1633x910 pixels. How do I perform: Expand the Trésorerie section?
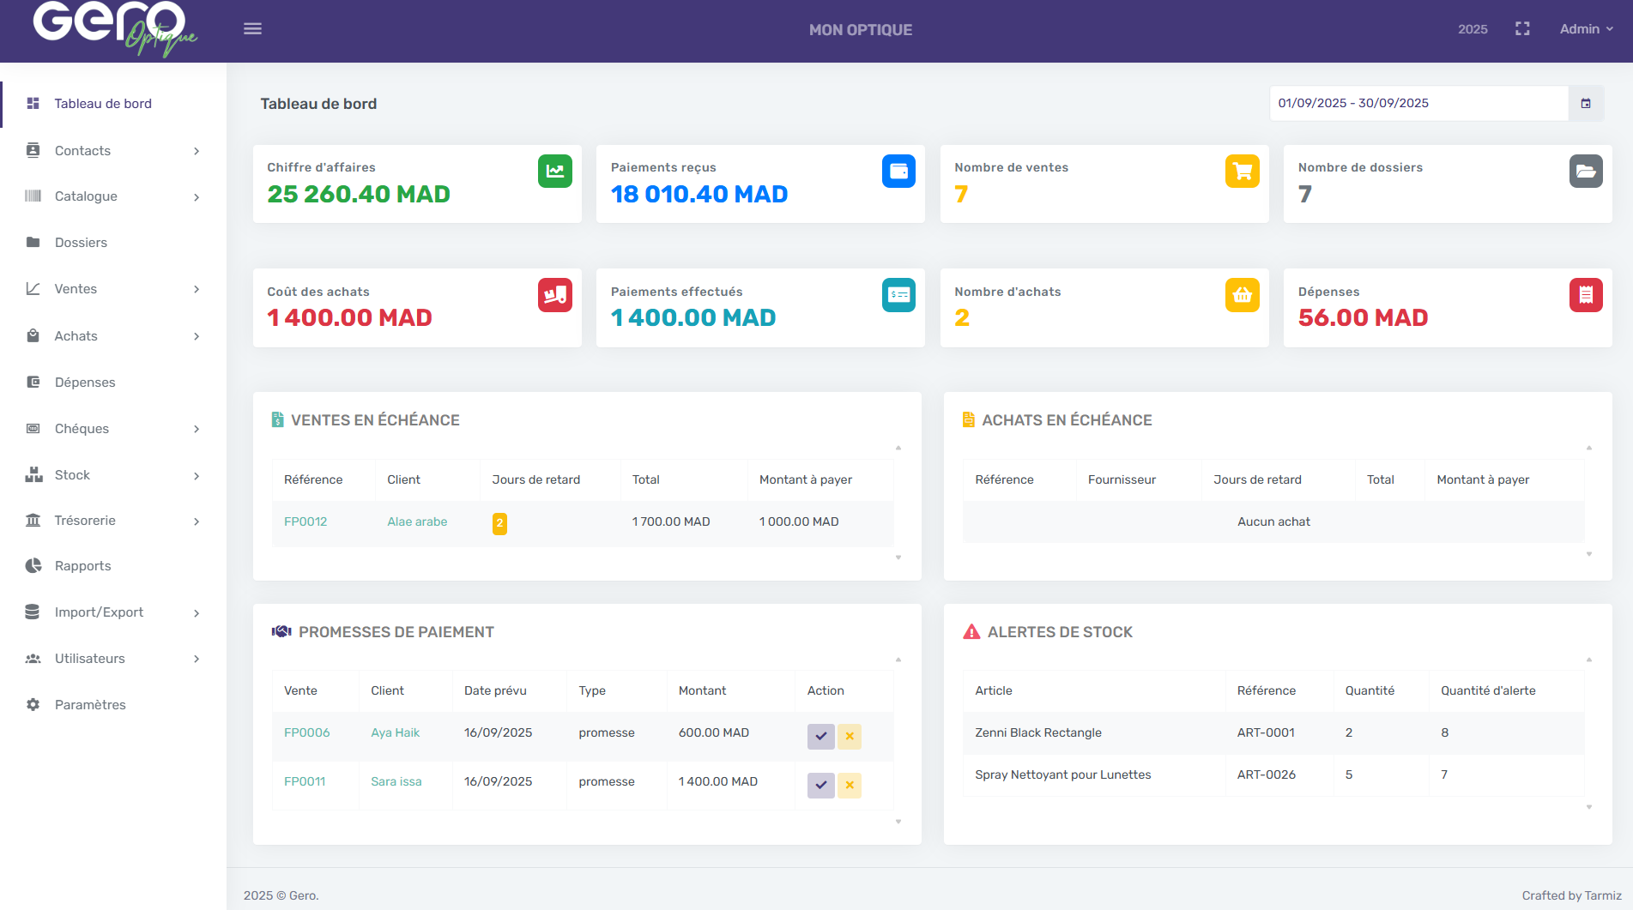85,521
